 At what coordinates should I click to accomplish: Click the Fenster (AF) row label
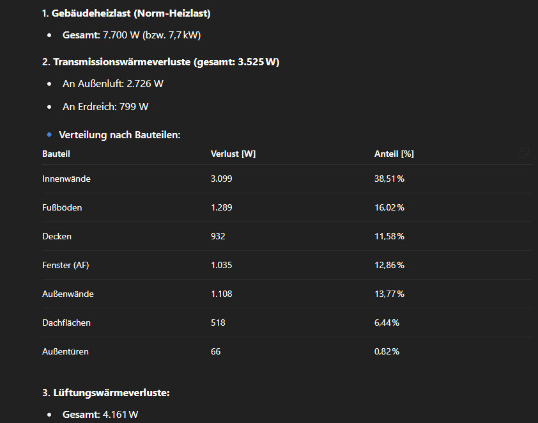point(66,266)
